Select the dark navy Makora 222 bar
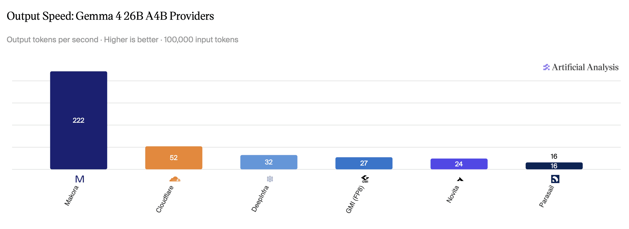The image size is (629, 229). (79, 120)
